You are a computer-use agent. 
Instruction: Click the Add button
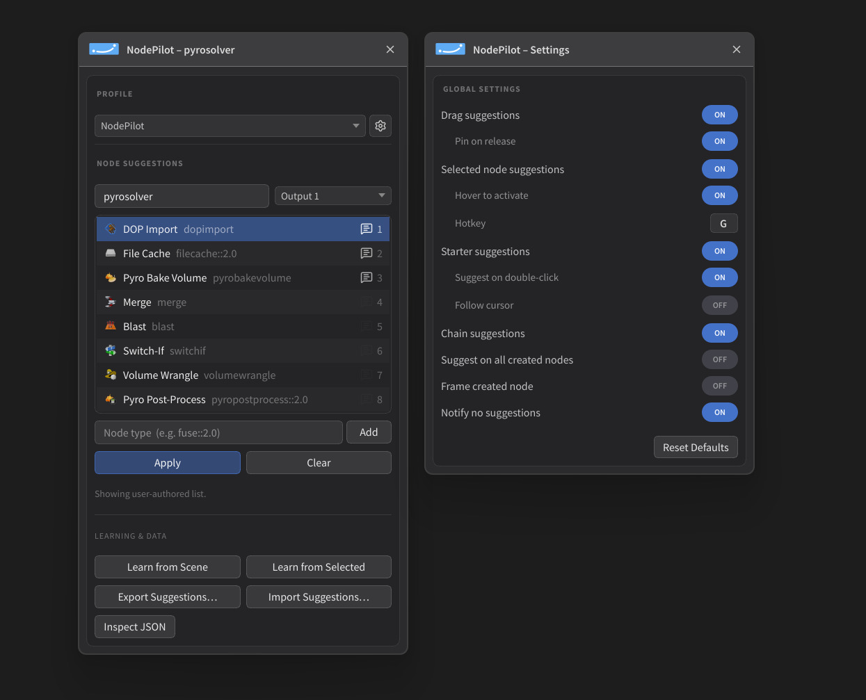click(369, 432)
